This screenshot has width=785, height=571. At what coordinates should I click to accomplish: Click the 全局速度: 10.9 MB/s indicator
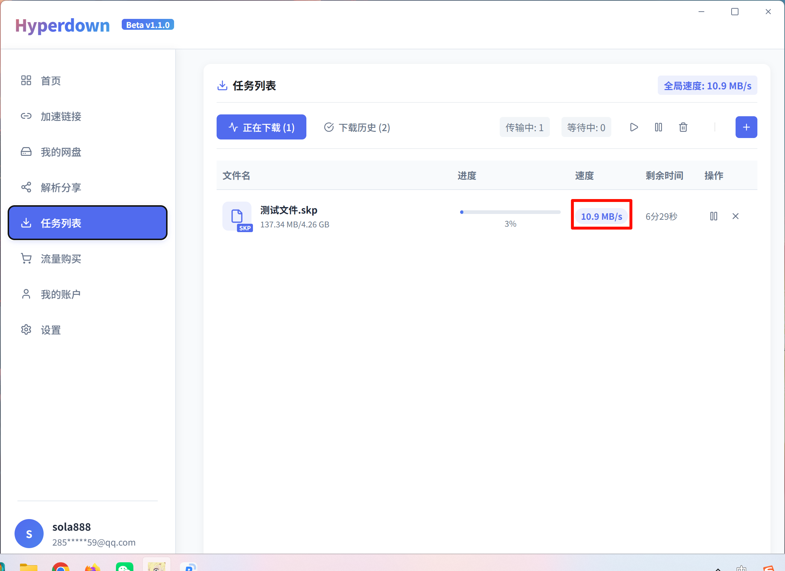point(707,86)
